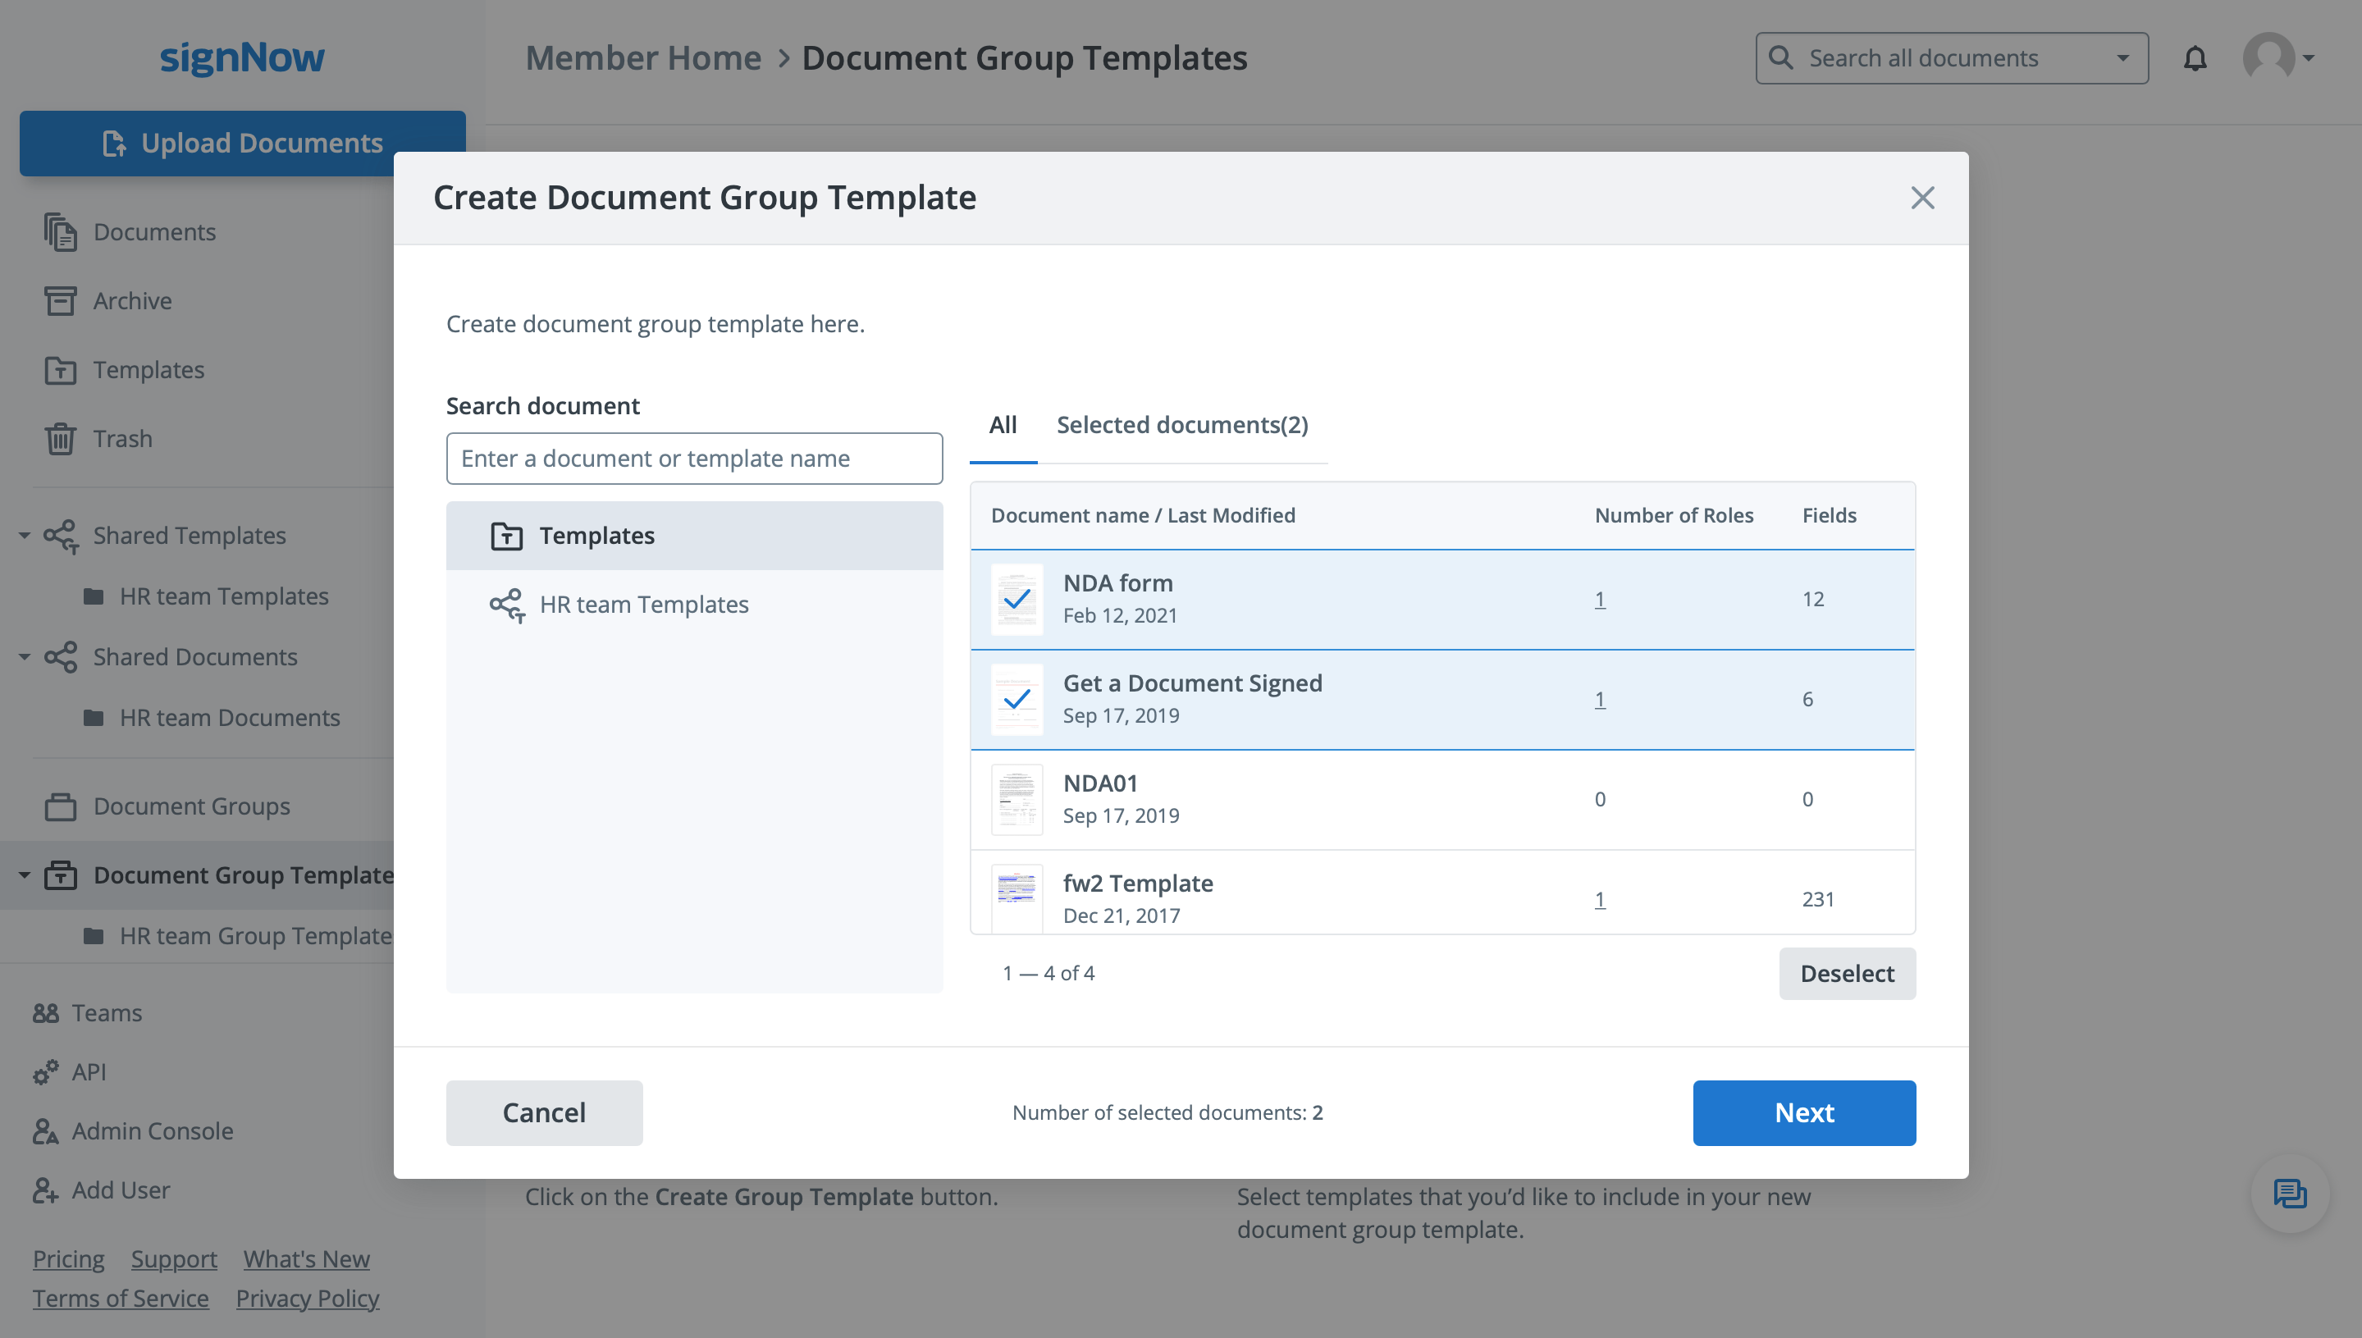This screenshot has width=2362, height=1338.
Task: Uncheck the NDA form document
Action: point(1017,600)
